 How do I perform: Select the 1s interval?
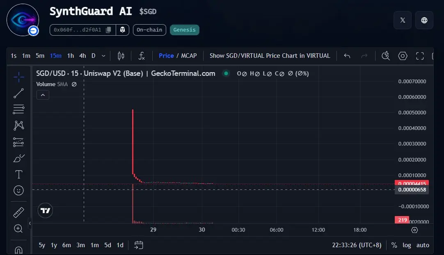pos(14,56)
